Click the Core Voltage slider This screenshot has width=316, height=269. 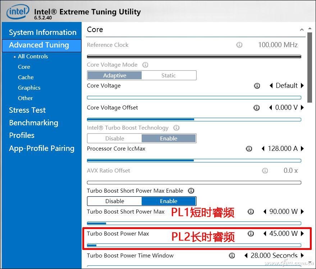pyautogui.click(x=194, y=98)
